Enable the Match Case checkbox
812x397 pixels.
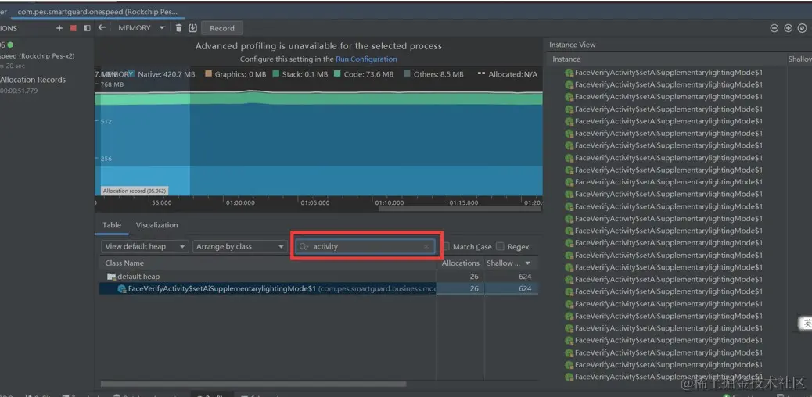[x=447, y=246]
